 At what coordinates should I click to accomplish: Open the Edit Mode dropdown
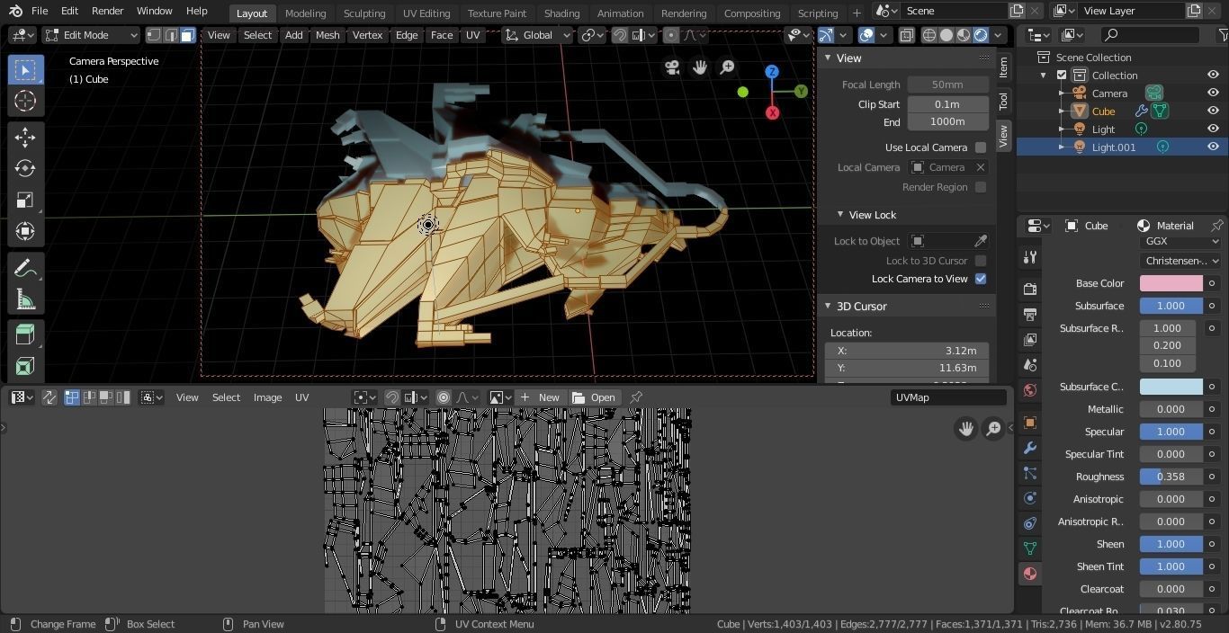point(91,35)
